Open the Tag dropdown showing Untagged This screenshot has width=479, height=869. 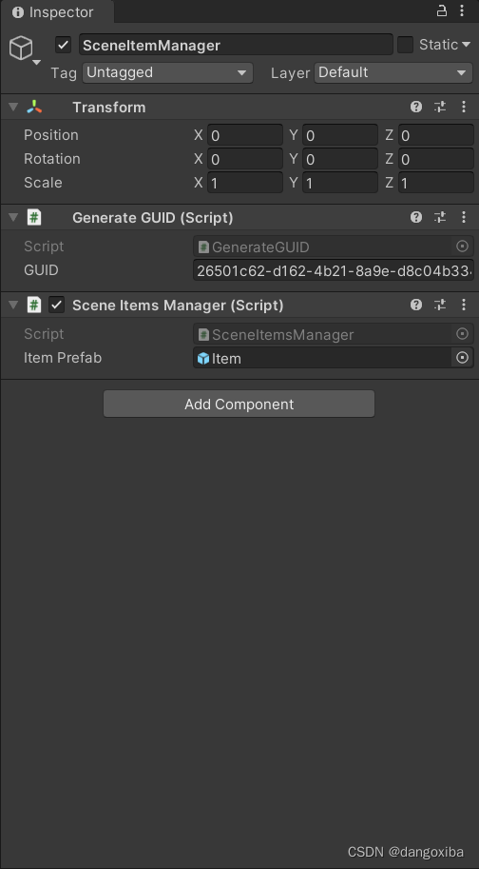pyautogui.click(x=167, y=72)
